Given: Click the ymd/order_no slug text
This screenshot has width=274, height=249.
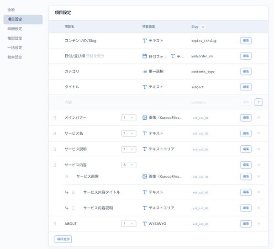Looking at the screenshot, I should (202, 56).
